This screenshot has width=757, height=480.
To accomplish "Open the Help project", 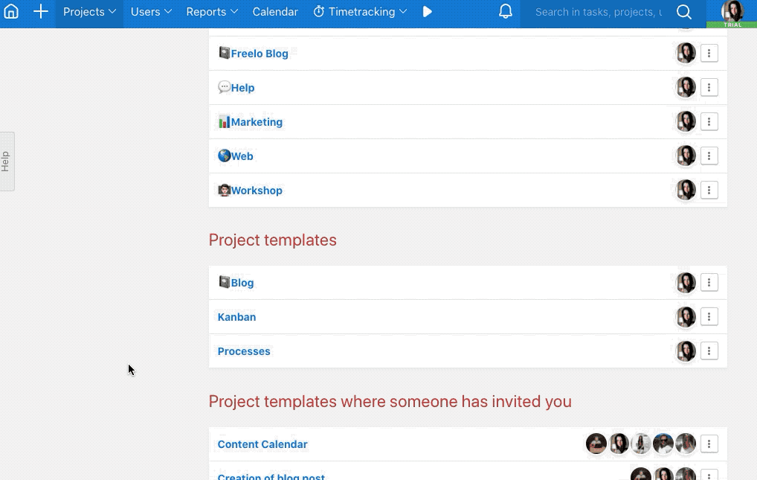I will 242,88.
